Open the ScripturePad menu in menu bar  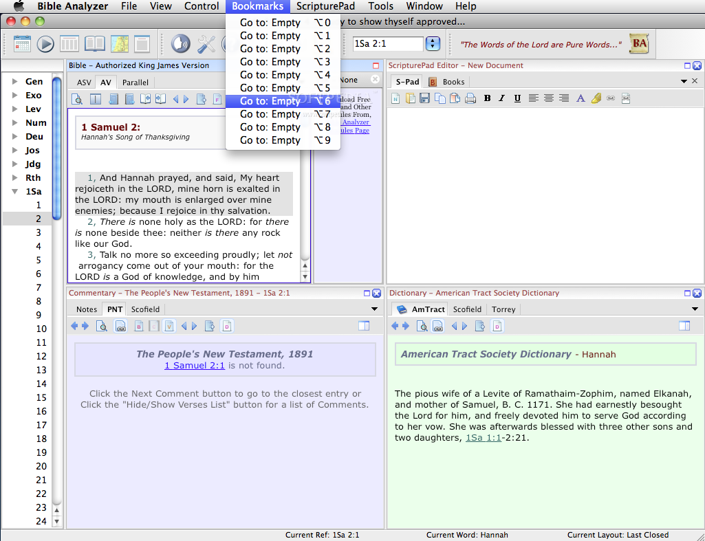(325, 6)
